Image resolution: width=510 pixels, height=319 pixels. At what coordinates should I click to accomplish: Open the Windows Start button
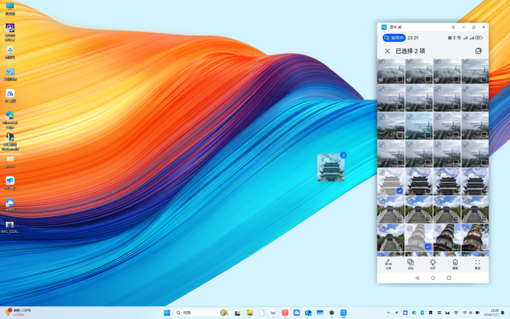(167, 312)
